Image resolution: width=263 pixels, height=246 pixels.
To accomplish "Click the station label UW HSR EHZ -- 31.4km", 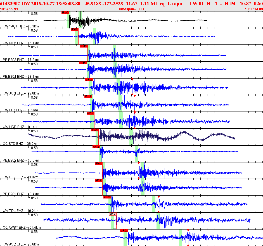I will pyautogui.click(x=21, y=127).
